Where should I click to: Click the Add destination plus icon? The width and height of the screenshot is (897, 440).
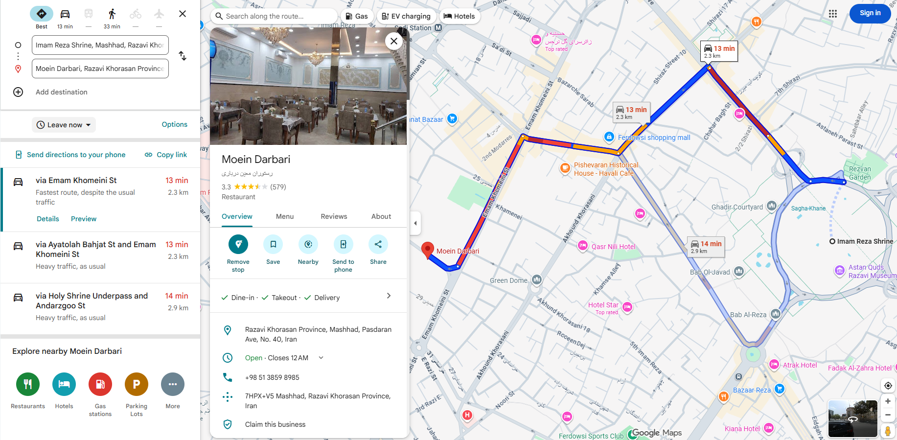tap(18, 92)
